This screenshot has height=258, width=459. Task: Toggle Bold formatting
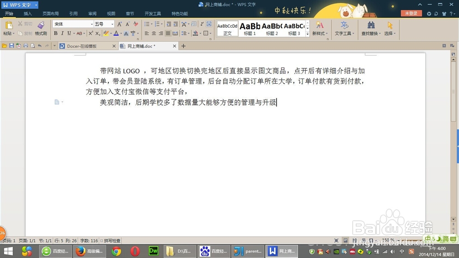coord(56,34)
